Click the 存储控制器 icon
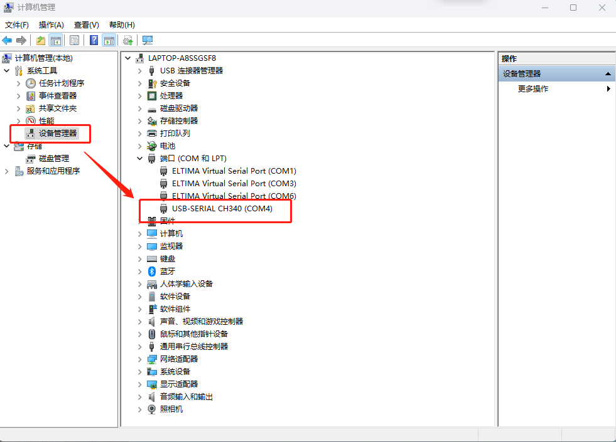This screenshot has height=442, width=616. click(151, 121)
